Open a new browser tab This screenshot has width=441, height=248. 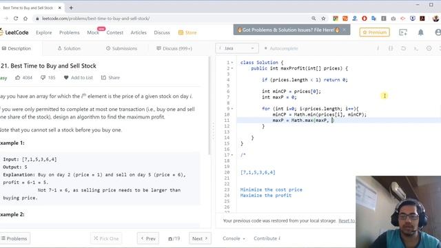71,8
